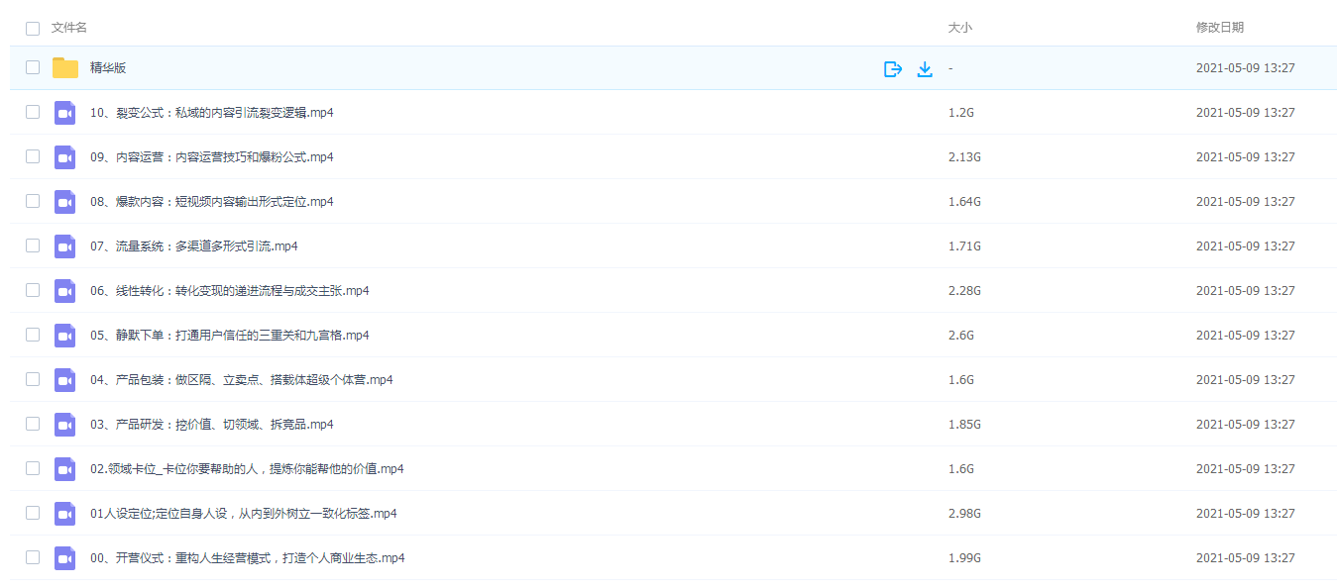Image resolution: width=1337 pixels, height=588 pixels.
Task: Check the box for 09、内容运营 file
Action: (33, 156)
